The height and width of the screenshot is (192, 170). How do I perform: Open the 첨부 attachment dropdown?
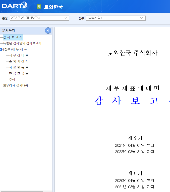116,18
